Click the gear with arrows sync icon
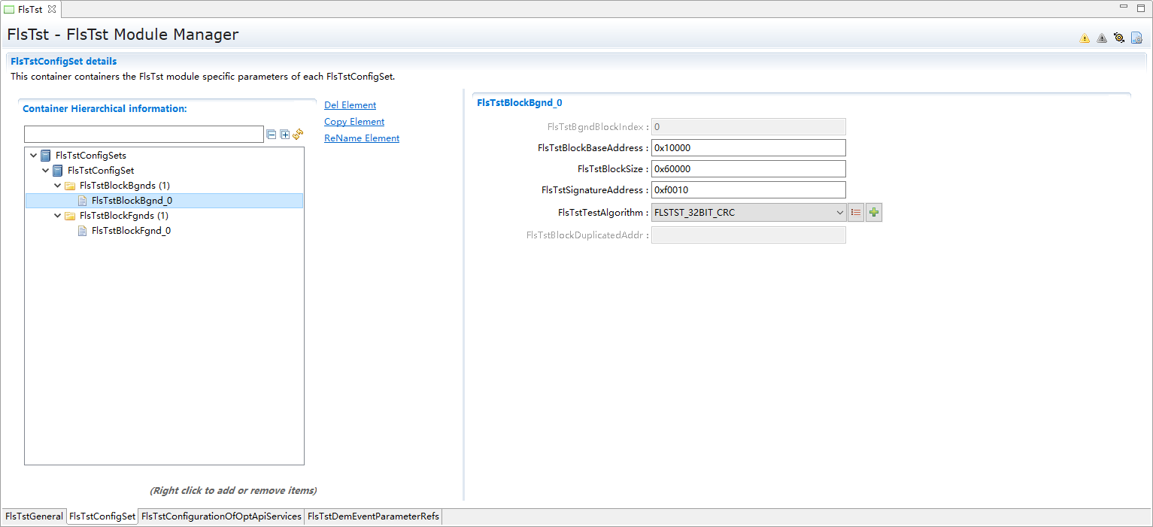The image size is (1153, 527). [1119, 38]
